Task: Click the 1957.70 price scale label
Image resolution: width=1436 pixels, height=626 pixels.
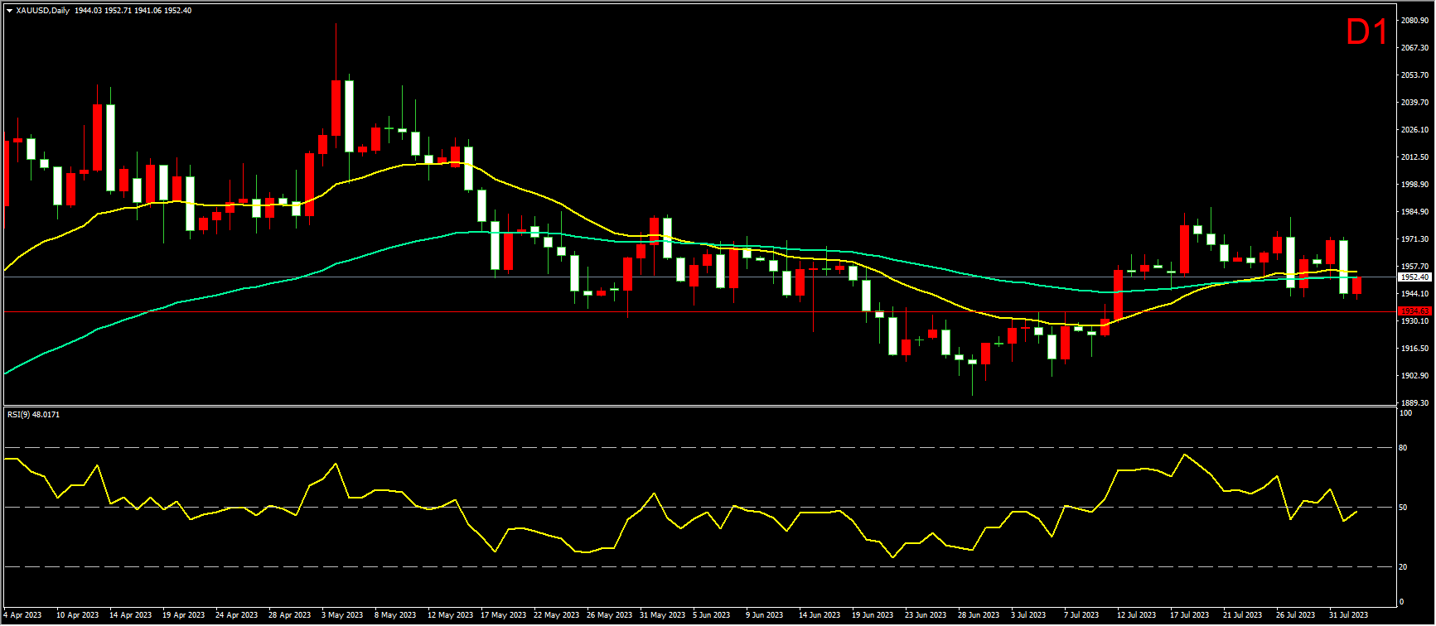Action: point(1414,267)
